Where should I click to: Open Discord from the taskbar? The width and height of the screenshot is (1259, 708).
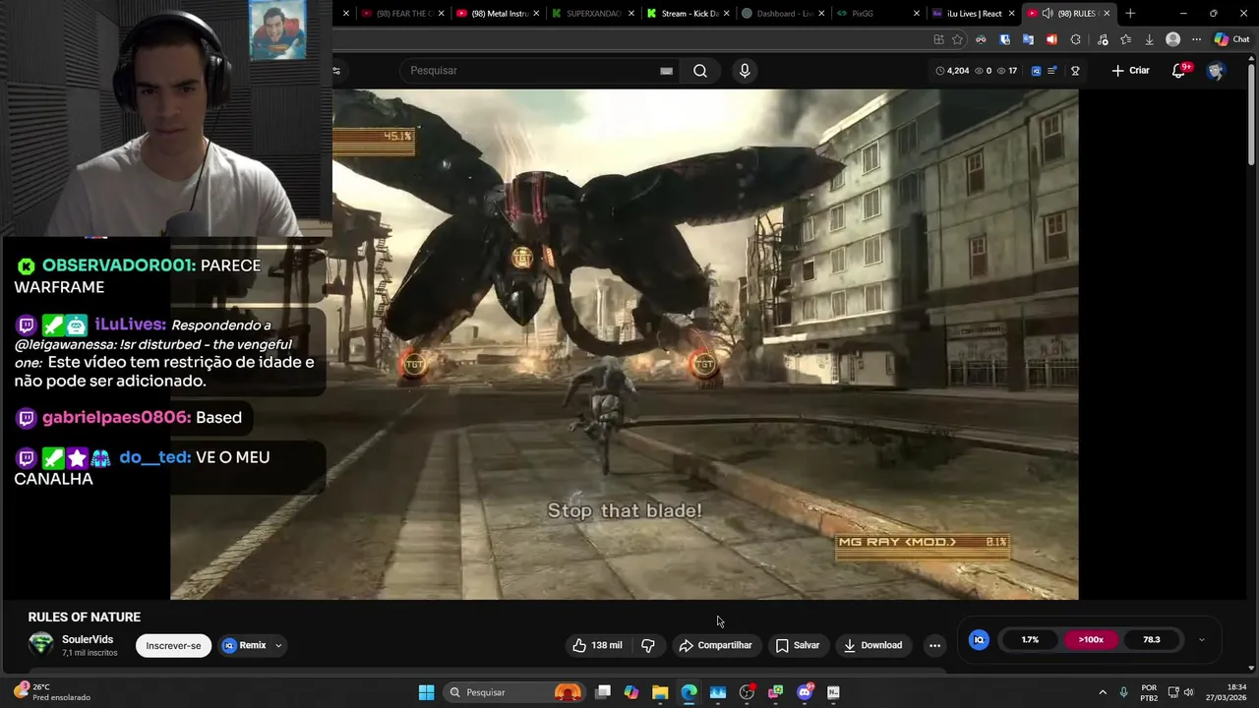pos(805,692)
